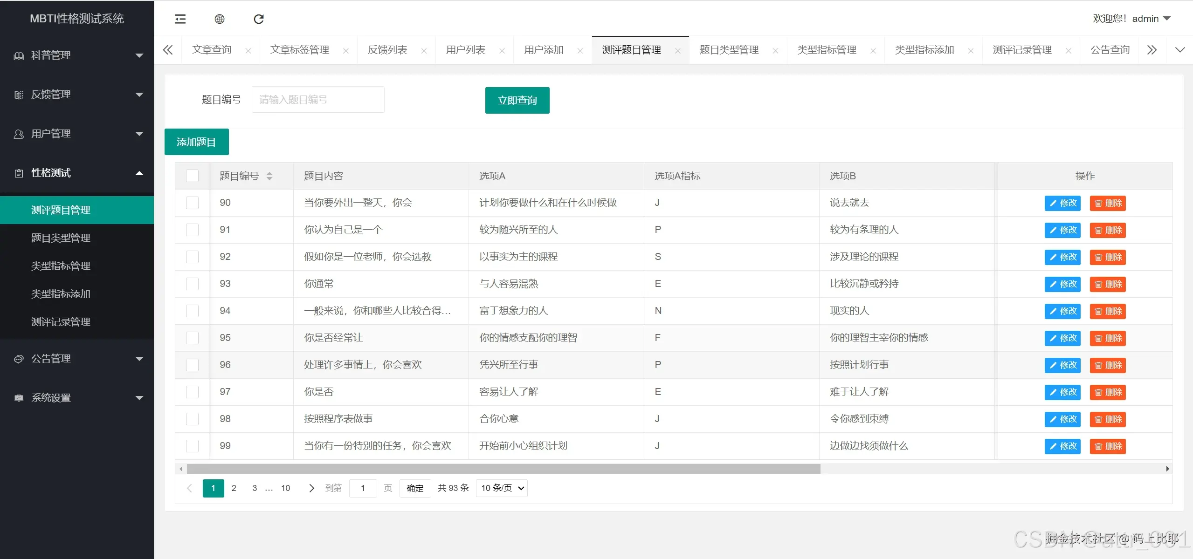
Task: Close the 题目类型管理 tab
Action: 775,51
